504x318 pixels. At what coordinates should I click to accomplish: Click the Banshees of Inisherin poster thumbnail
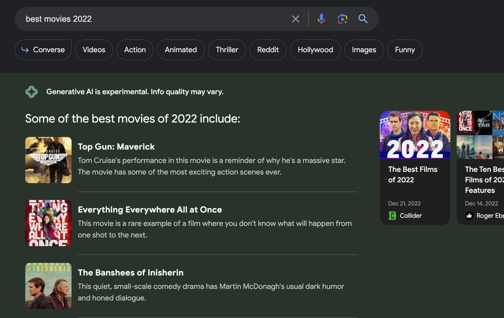(x=48, y=286)
